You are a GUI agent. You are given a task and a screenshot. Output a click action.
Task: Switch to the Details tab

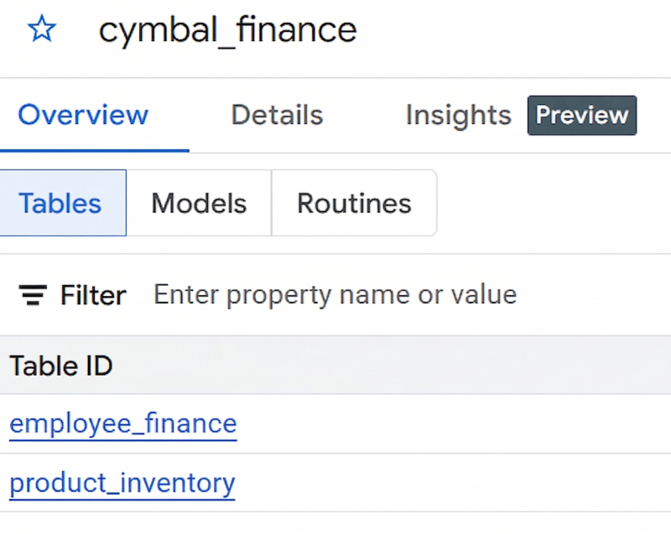[x=276, y=115]
